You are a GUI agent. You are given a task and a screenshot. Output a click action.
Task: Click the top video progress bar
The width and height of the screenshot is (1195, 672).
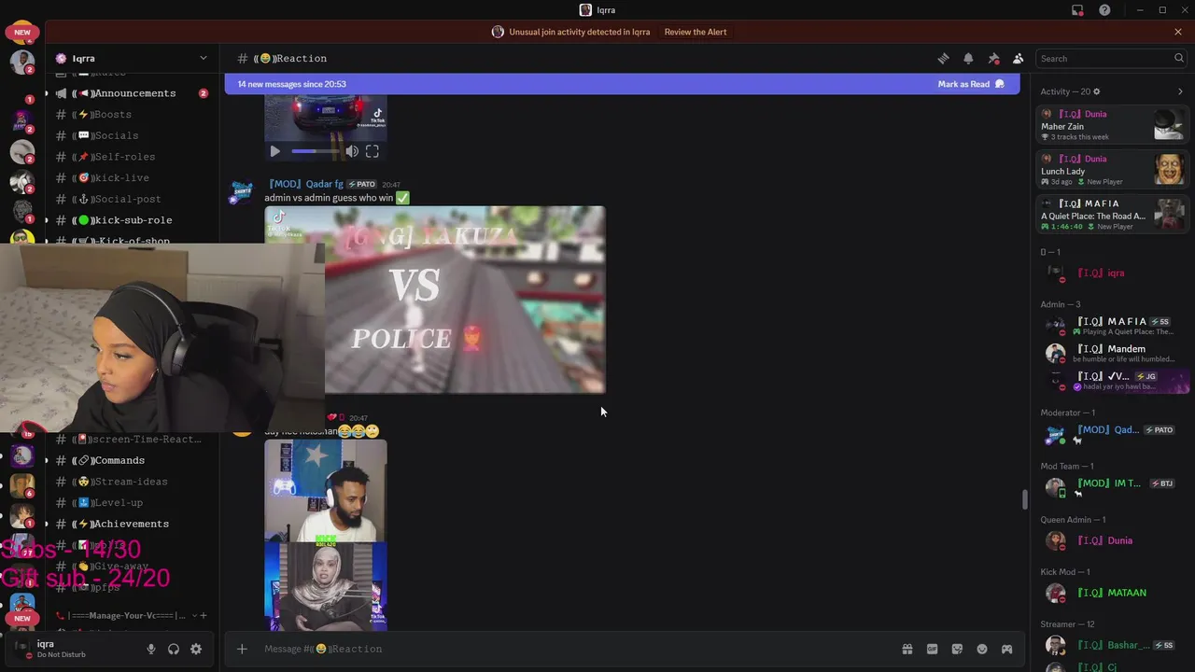316,151
